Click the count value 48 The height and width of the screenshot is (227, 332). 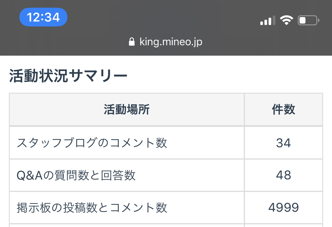coord(283,175)
